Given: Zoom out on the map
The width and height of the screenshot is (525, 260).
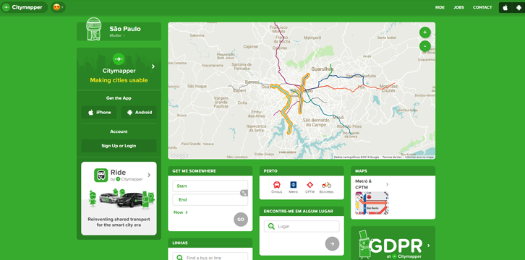Looking at the screenshot, I should click(x=425, y=46).
